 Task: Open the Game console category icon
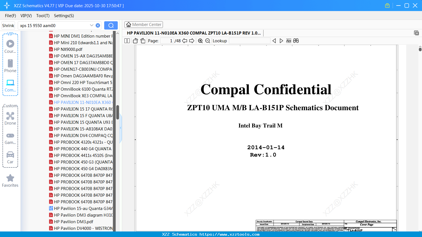10,138
